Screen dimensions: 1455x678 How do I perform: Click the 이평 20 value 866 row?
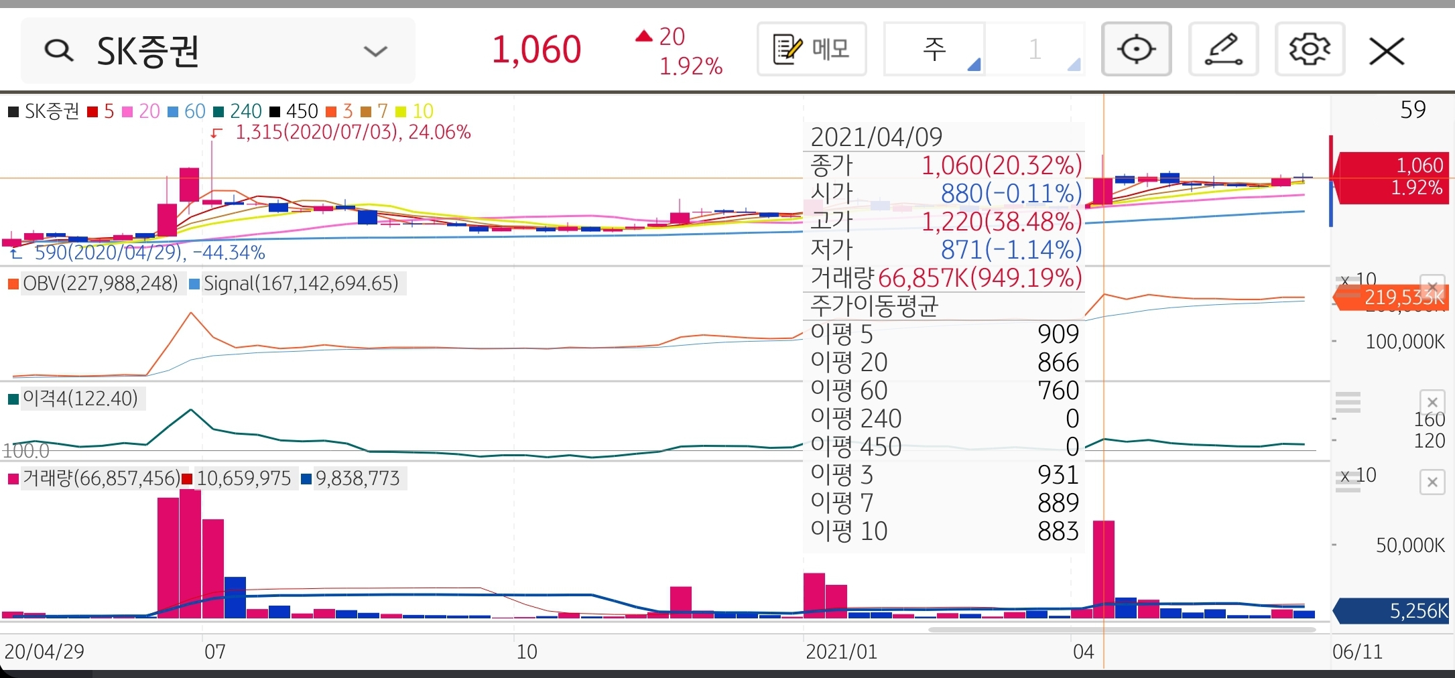(x=946, y=362)
